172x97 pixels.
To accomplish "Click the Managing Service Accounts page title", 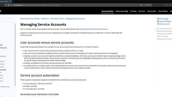I will (43, 25).
